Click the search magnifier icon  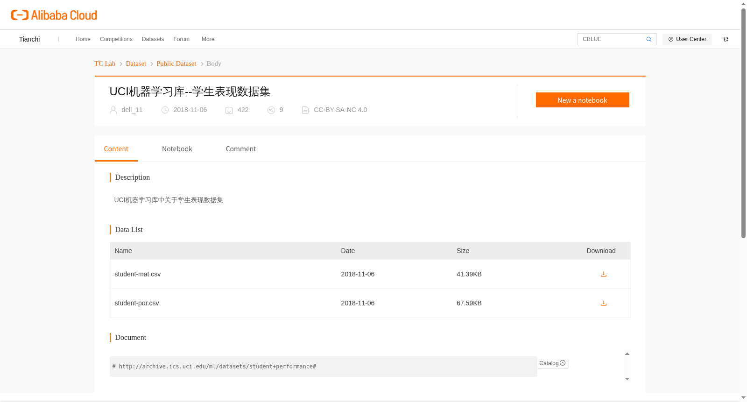pyautogui.click(x=649, y=39)
